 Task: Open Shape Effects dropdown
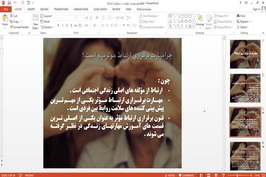point(223,27)
